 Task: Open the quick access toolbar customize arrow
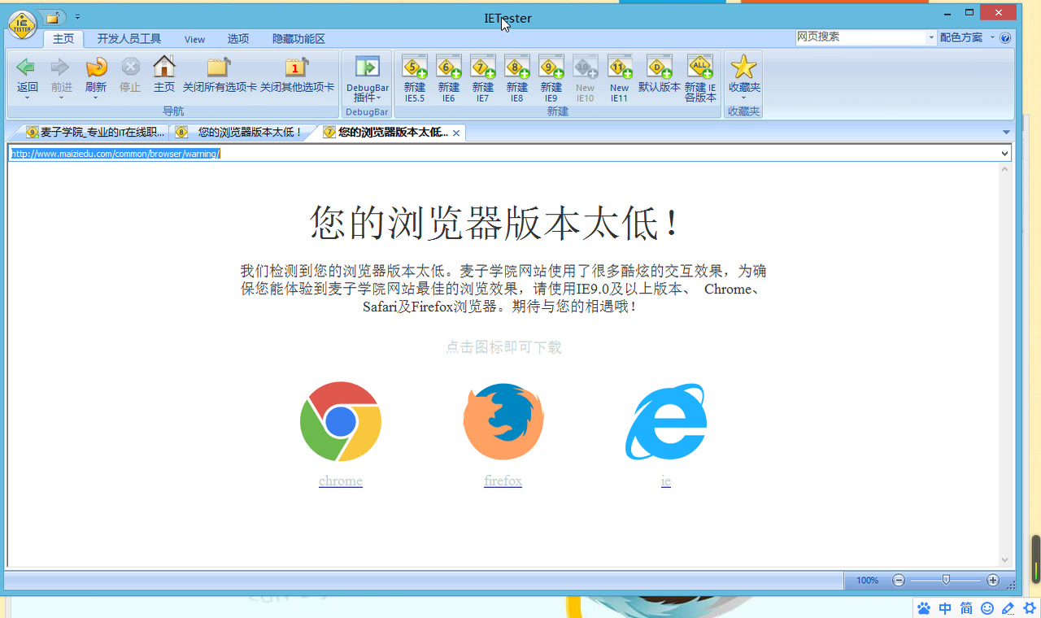coord(77,16)
